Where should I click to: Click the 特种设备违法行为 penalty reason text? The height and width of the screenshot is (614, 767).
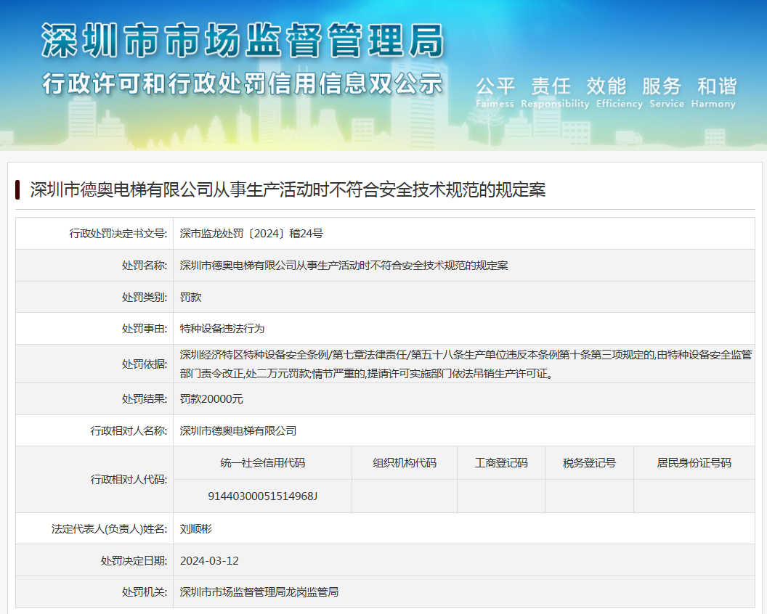[222, 329]
